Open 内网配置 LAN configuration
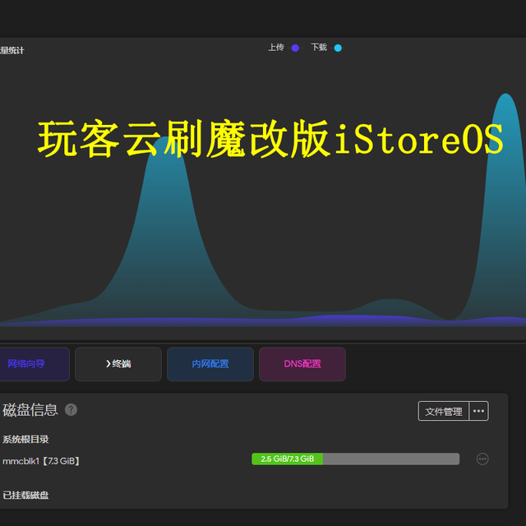The width and height of the screenshot is (526, 526). point(210,364)
